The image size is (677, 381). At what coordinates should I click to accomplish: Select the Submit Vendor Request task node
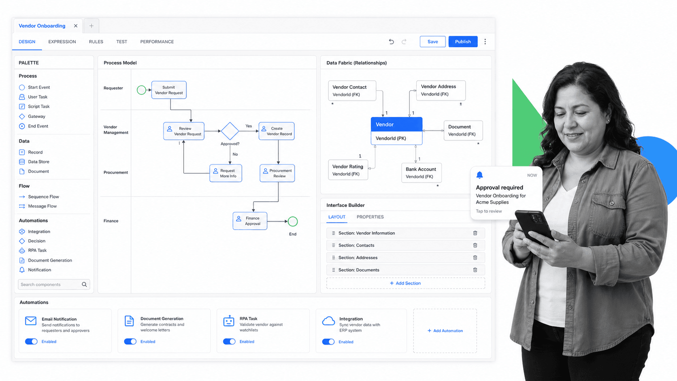169,90
